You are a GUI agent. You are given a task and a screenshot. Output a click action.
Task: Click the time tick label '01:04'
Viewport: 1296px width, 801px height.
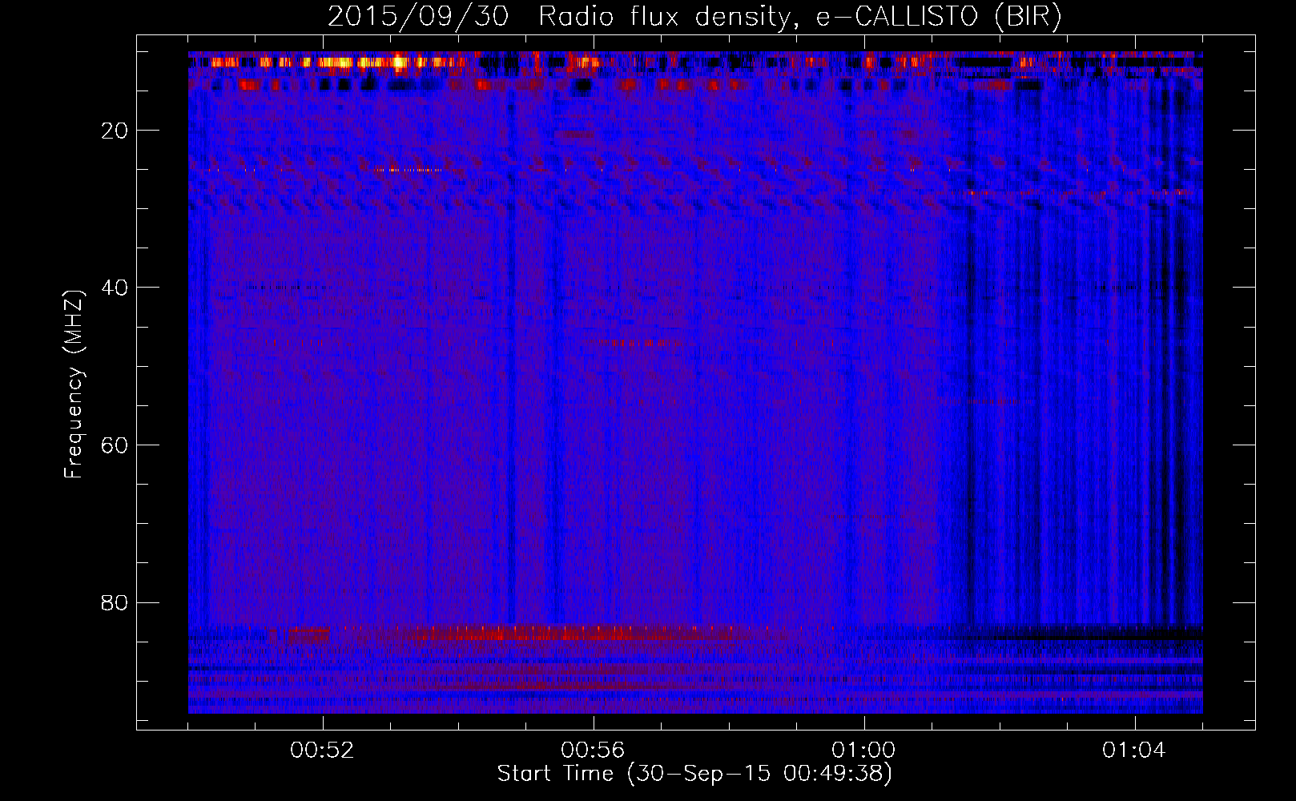click(x=1134, y=751)
